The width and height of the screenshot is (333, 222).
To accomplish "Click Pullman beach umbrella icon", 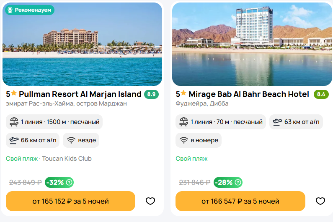I will tap(14, 122).
